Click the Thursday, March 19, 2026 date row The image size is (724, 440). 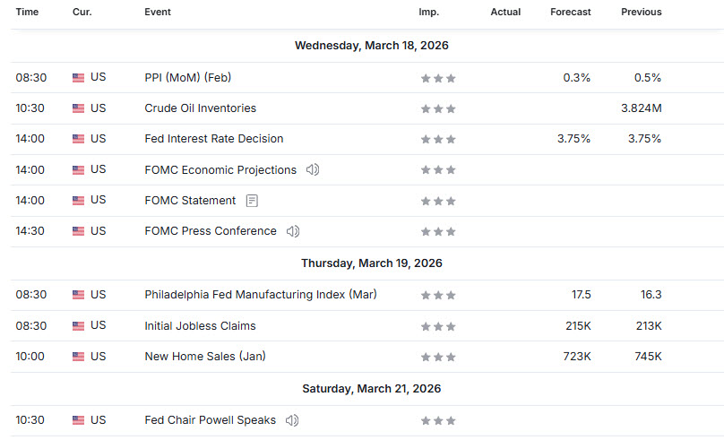(371, 263)
